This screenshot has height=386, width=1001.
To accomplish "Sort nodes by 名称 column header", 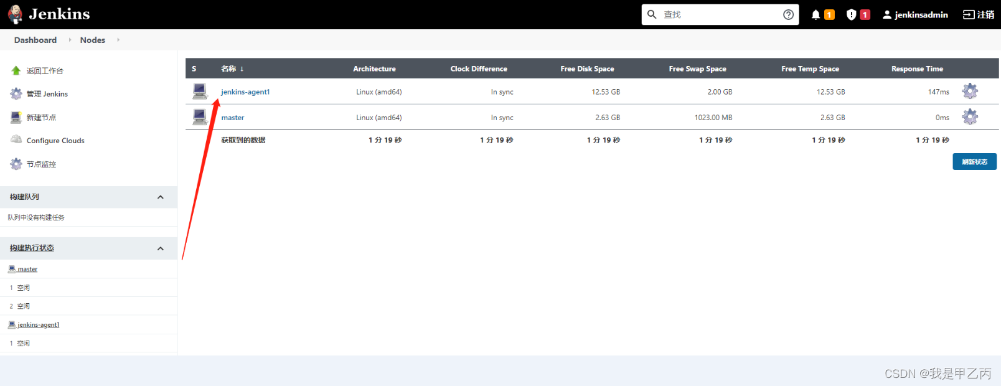I will point(232,68).
